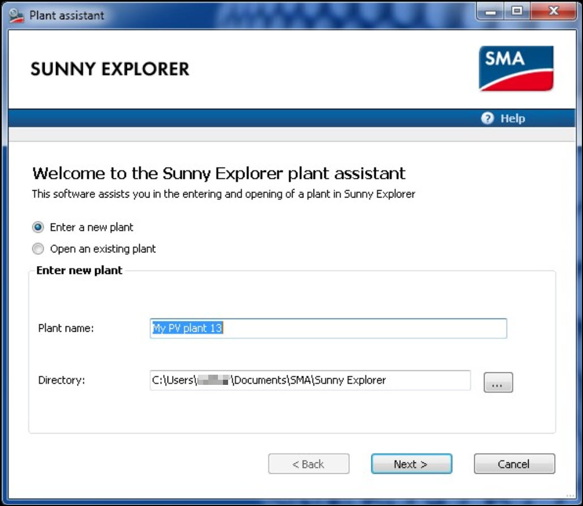Click the Enter new plant group label
Screen dimensions: 583x506
[79, 271]
